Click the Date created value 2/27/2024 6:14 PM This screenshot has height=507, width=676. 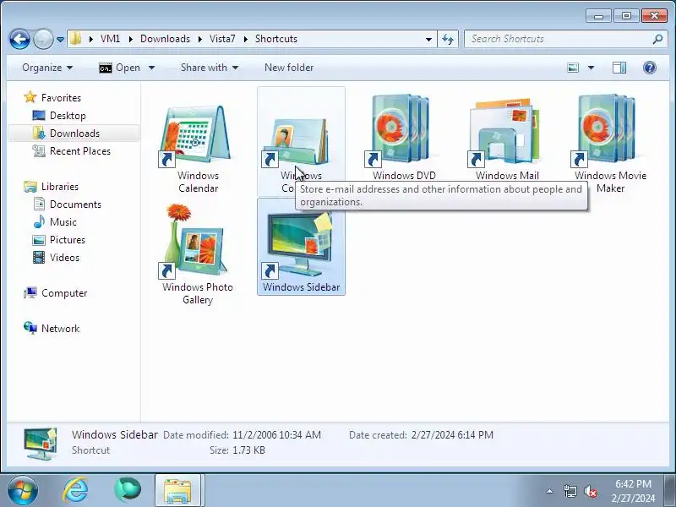click(x=452, y=435)
